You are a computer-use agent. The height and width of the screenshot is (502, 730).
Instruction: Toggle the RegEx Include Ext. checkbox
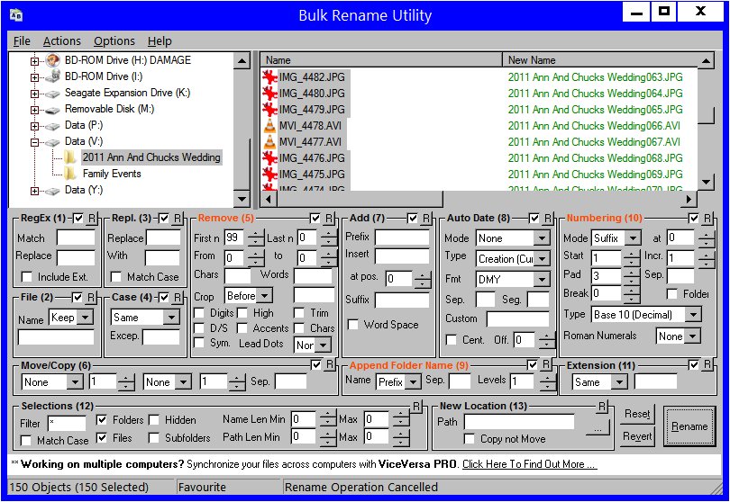[x=27, y=277]
